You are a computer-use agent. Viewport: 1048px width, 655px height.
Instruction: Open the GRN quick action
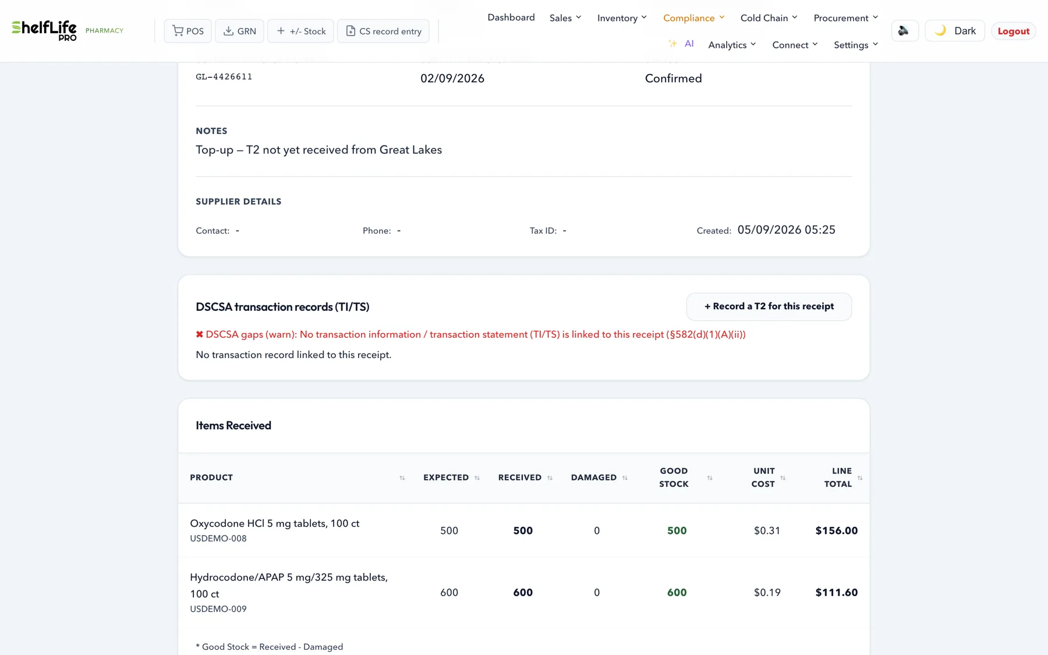239,31
